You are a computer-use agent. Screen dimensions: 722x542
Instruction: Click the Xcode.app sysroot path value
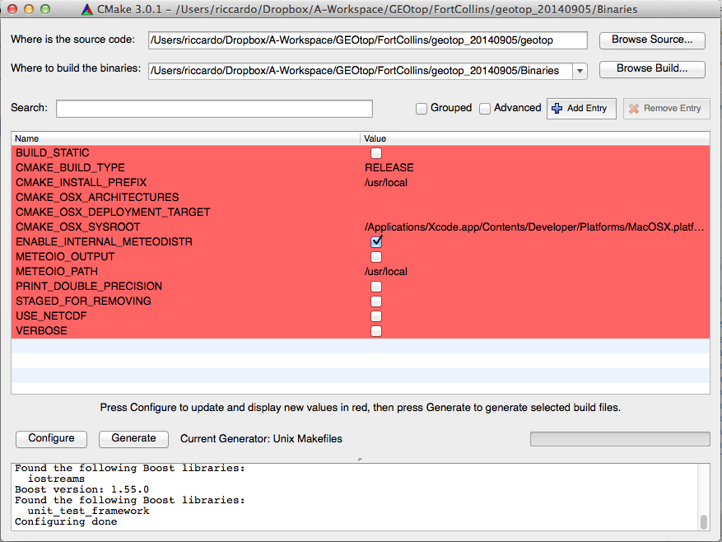click(x=534, y=227)
